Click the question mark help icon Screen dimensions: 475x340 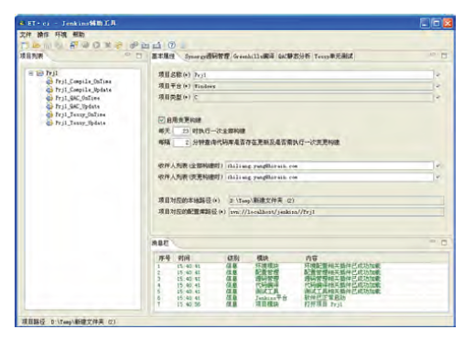click(x=172, y=45)
